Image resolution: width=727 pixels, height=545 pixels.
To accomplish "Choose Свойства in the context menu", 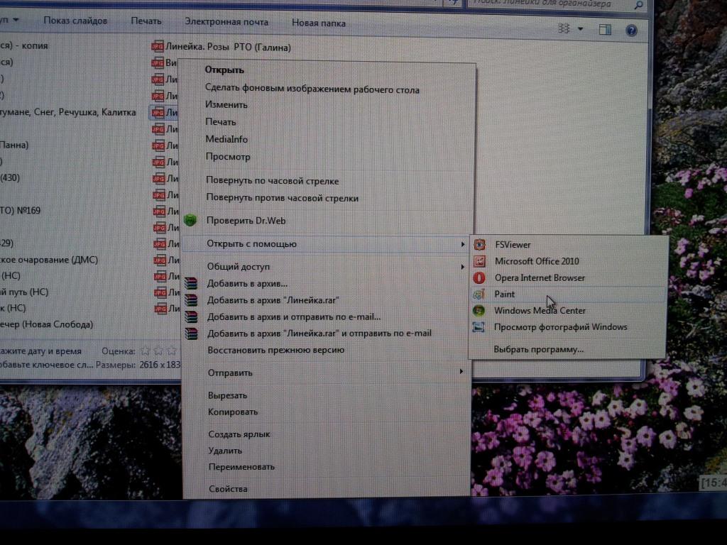I will pos(228,489).
